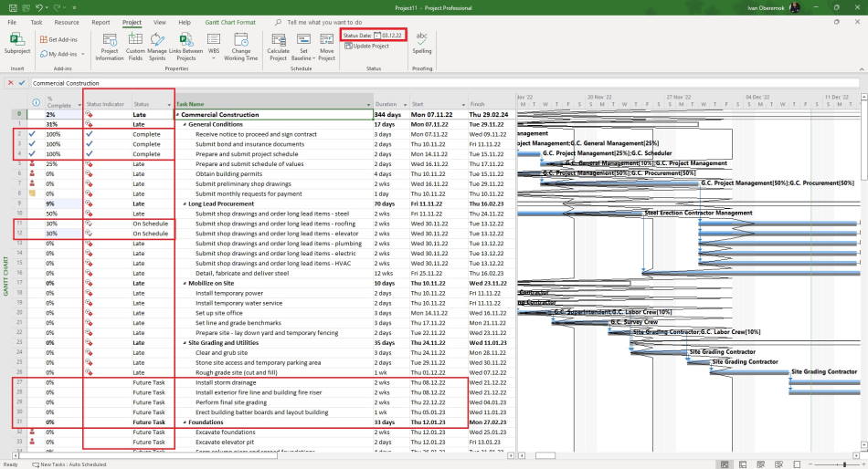
Task: Open Custom Fields
Action: tap(135, 47)
